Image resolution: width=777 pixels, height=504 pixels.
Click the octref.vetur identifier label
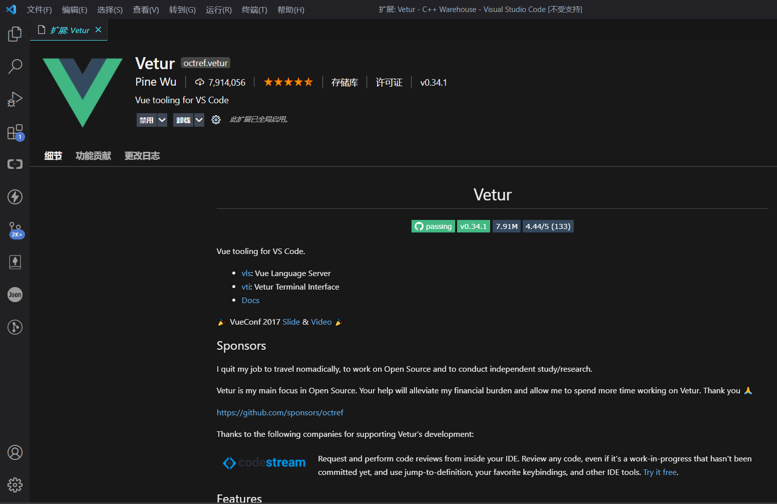205,63
